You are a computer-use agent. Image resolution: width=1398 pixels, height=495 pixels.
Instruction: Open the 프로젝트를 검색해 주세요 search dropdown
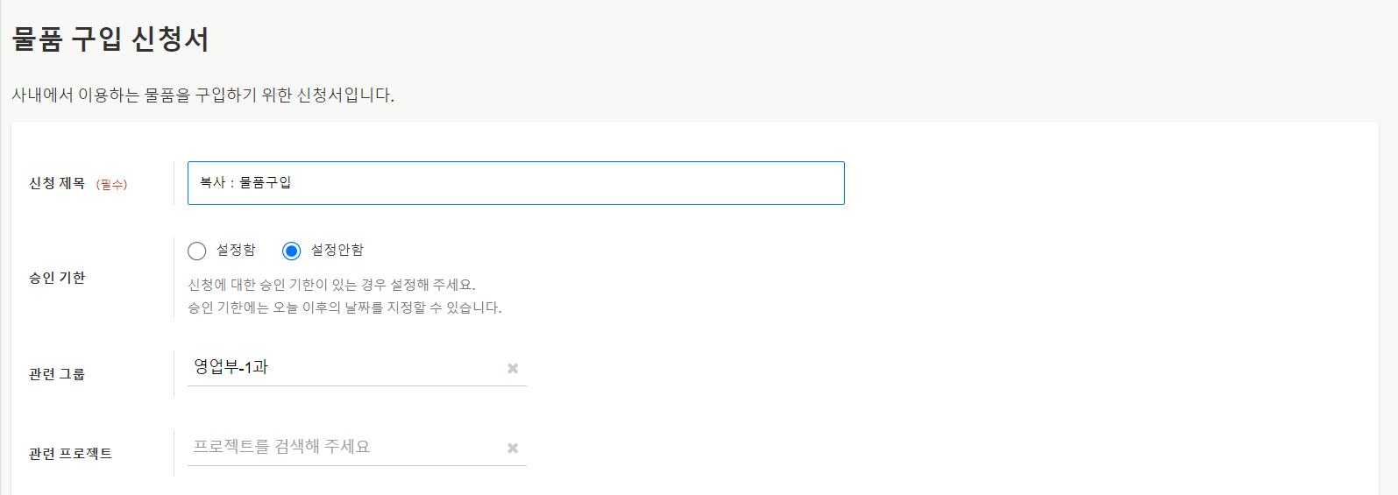coord(342,447)
